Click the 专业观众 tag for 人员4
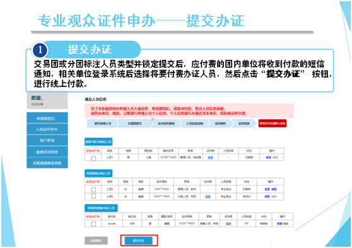352x248 pixels. click(226, 196)
